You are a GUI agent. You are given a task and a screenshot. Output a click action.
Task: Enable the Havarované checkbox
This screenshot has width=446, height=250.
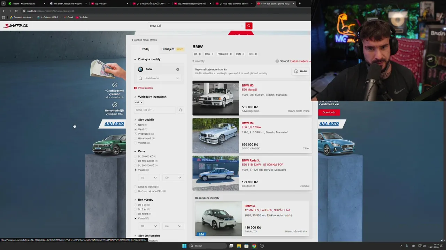pyautogui.click(x=136, y=138)
